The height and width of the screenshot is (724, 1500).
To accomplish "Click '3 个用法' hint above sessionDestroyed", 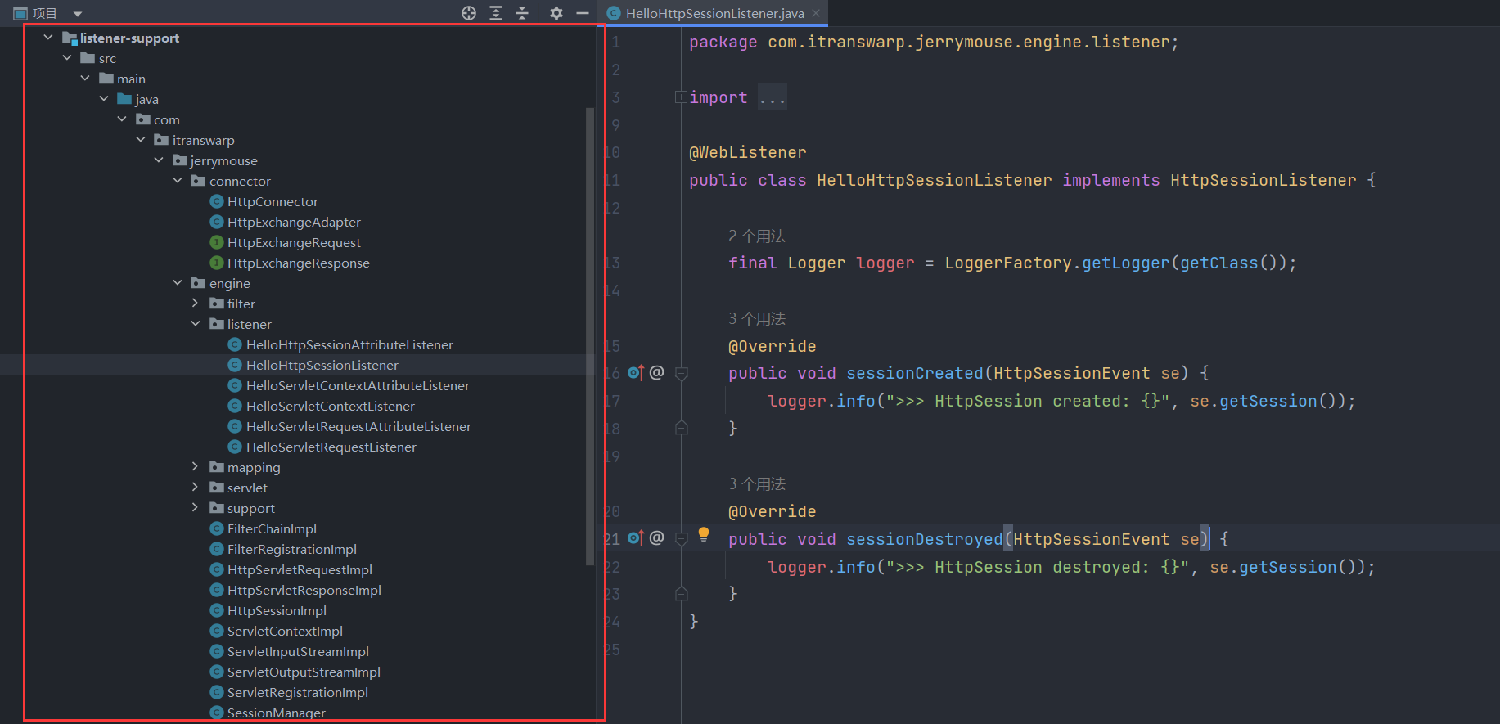I will click(757, 483).
